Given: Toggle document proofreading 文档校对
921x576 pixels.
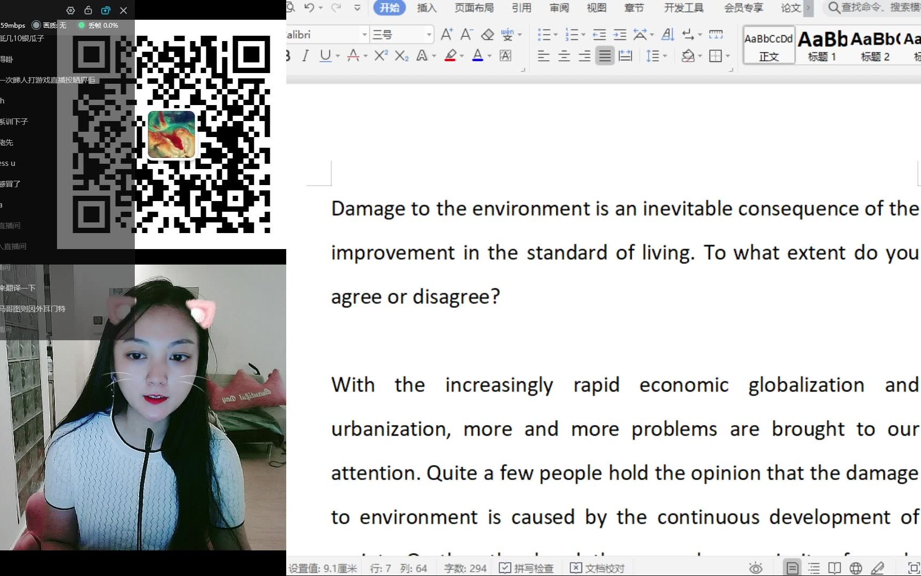Looking at the screenshot, I should click(x=597, y=568).
